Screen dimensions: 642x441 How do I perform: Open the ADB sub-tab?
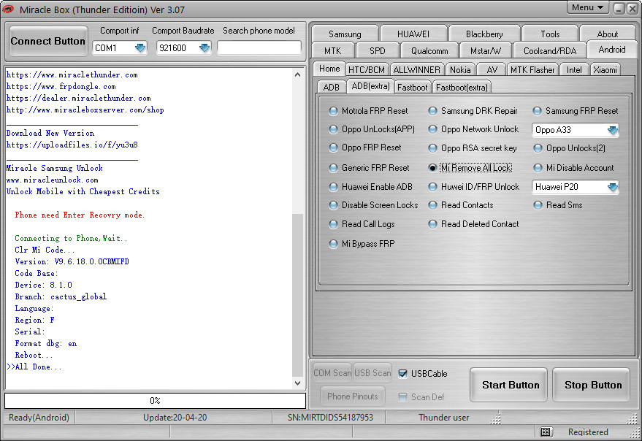tap(332, 87)
